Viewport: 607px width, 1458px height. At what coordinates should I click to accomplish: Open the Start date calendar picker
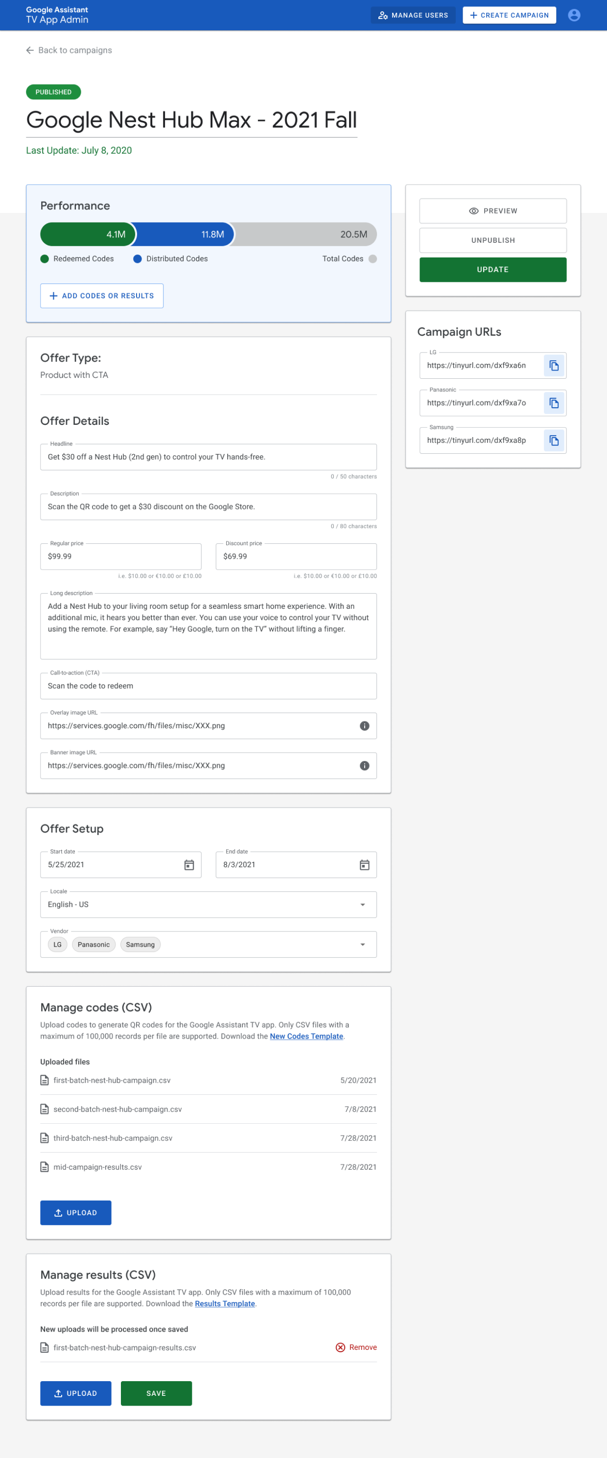[x=189, y=865]
